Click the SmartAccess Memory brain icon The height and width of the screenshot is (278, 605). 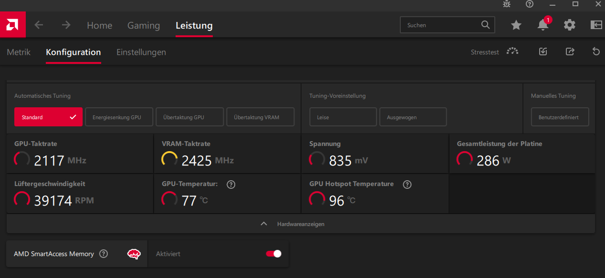134,254
